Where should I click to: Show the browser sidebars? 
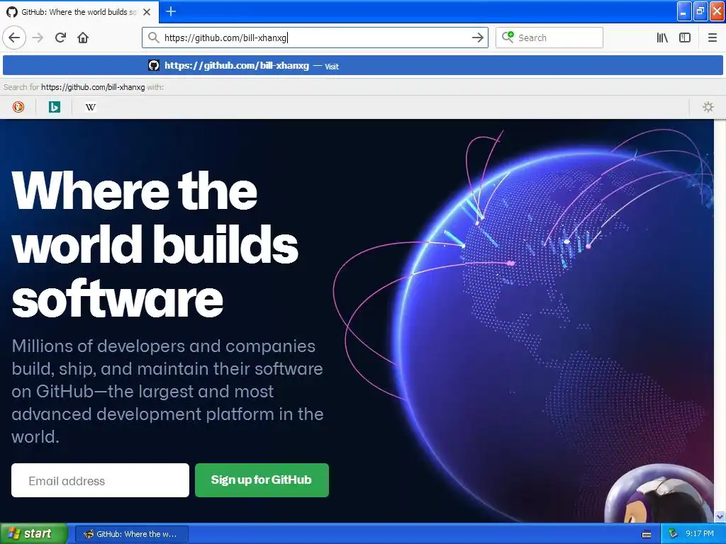coord(685,38)
